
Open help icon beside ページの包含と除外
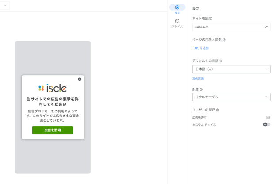point(224,40)
